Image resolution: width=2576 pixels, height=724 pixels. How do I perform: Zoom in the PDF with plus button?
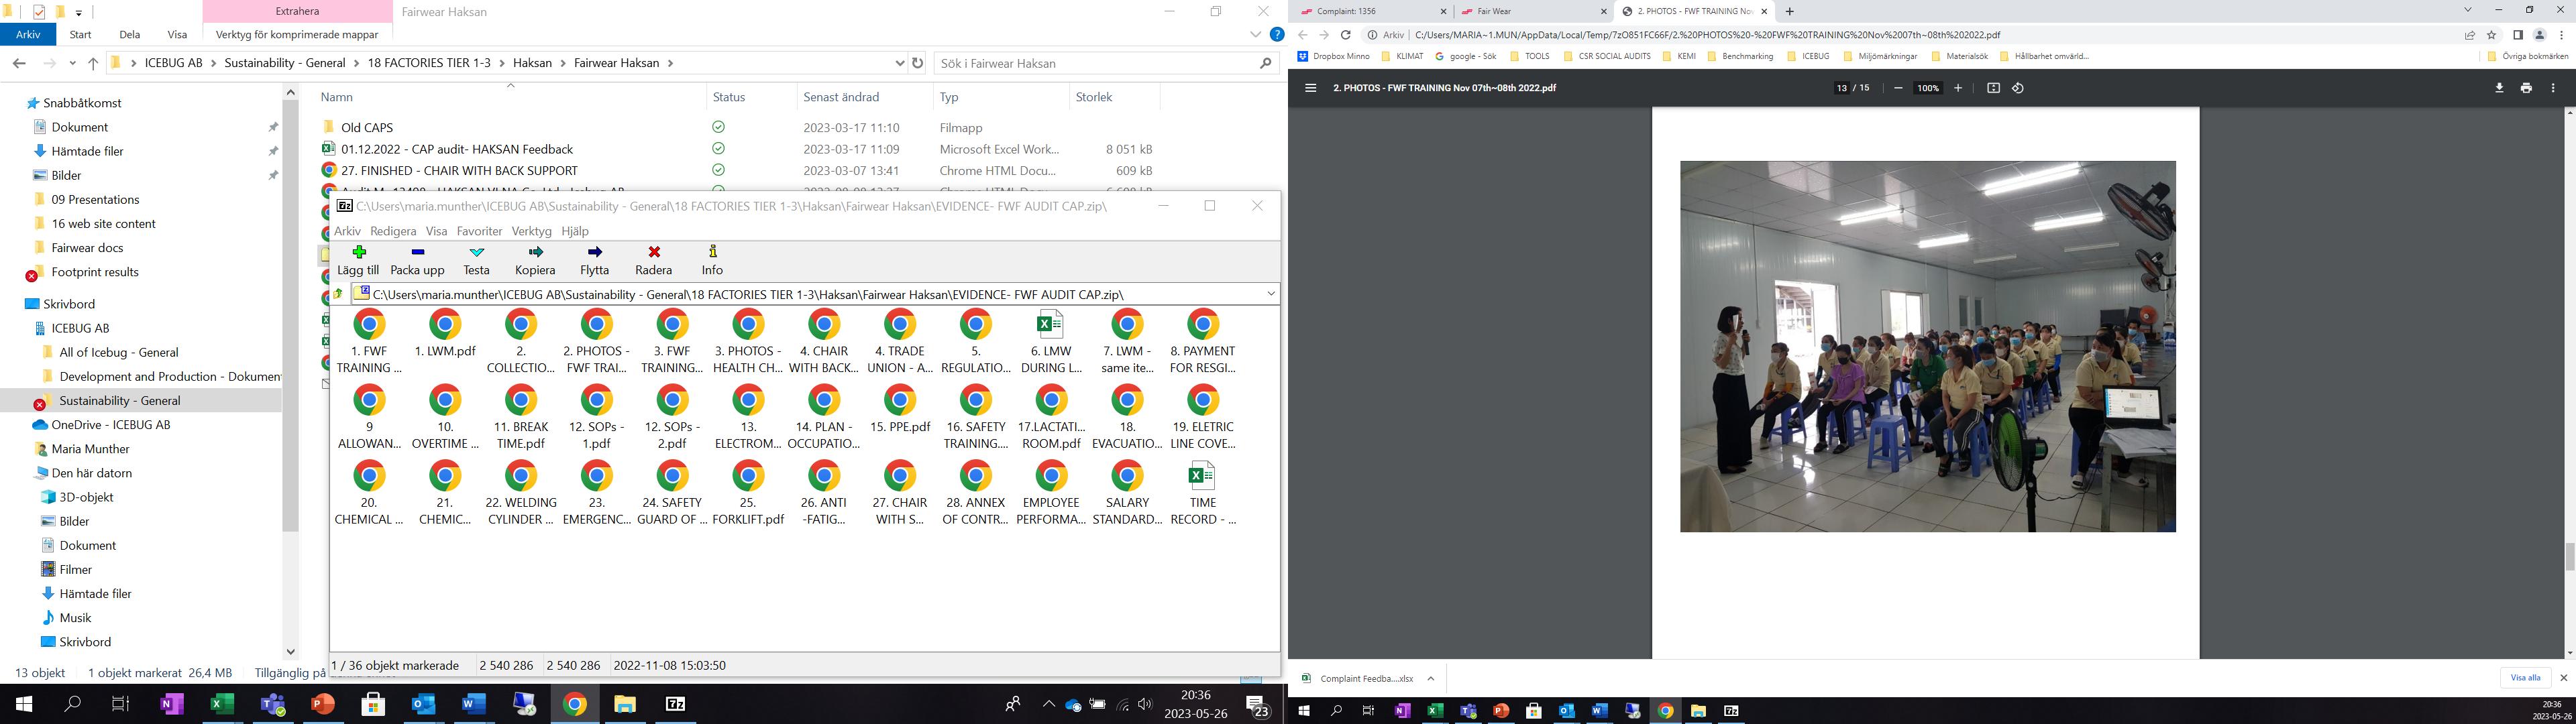(1957, 88)
